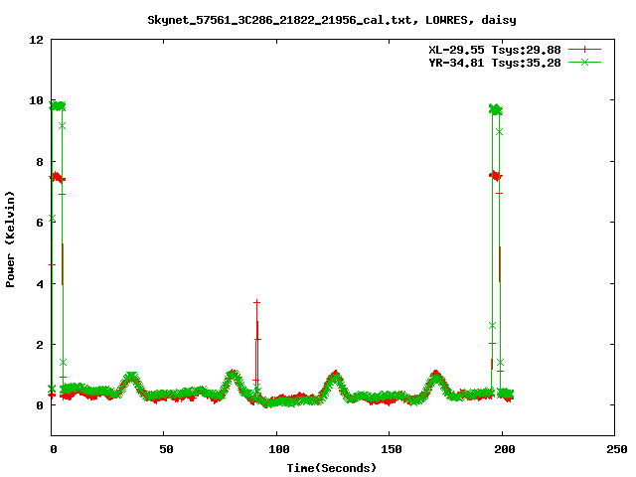
Task: Click the source peak near 170 seconds
Action: (435, 374)
